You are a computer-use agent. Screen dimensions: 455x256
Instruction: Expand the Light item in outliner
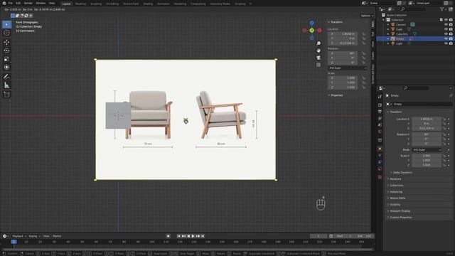[x=388, y=43]
